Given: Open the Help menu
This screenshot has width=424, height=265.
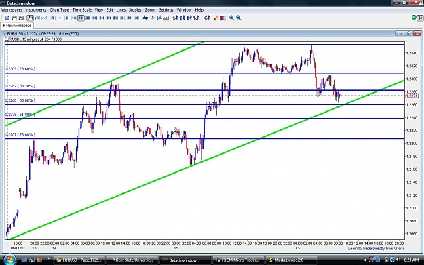Looking at the screenshot, I should pyautogui.click(x=199, y=10).
